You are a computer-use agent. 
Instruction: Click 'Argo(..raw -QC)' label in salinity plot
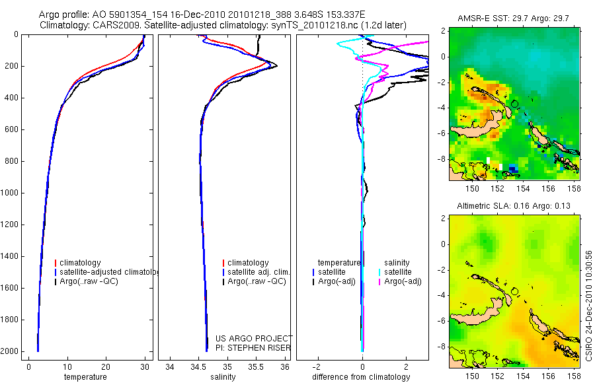pos(257,281)
